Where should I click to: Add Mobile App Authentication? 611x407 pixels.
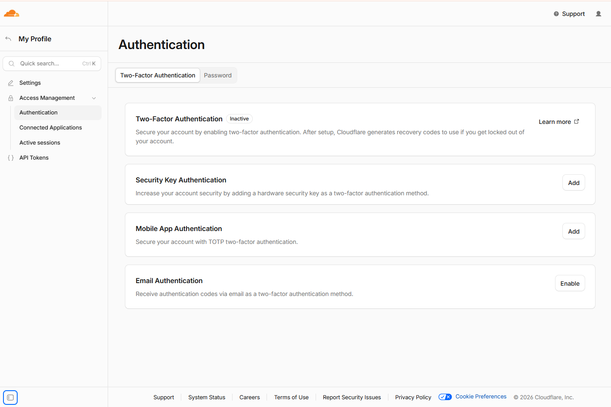(x=574, y=231)
